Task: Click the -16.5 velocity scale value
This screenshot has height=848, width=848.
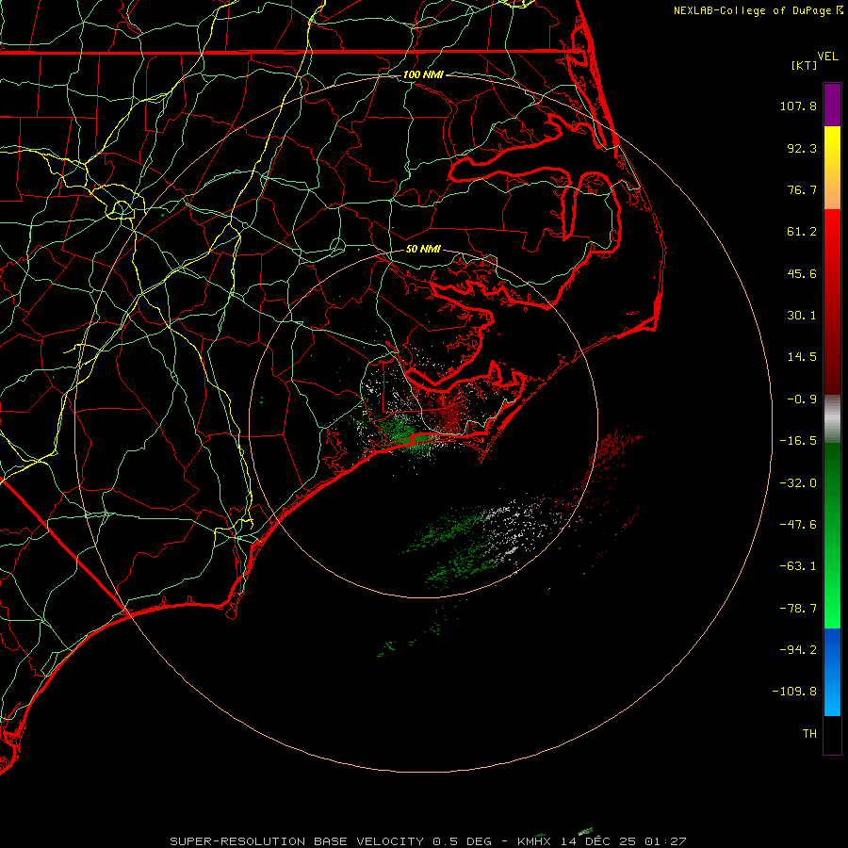Action: click(798, 441)
